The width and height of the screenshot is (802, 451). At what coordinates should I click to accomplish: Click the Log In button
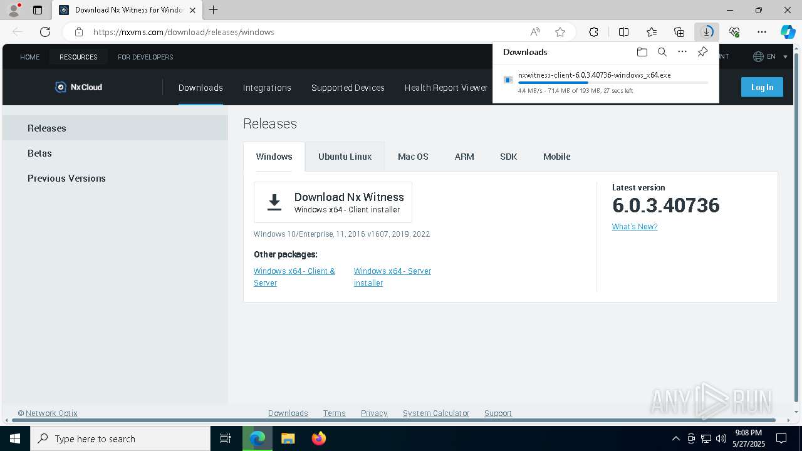[762, 87]
